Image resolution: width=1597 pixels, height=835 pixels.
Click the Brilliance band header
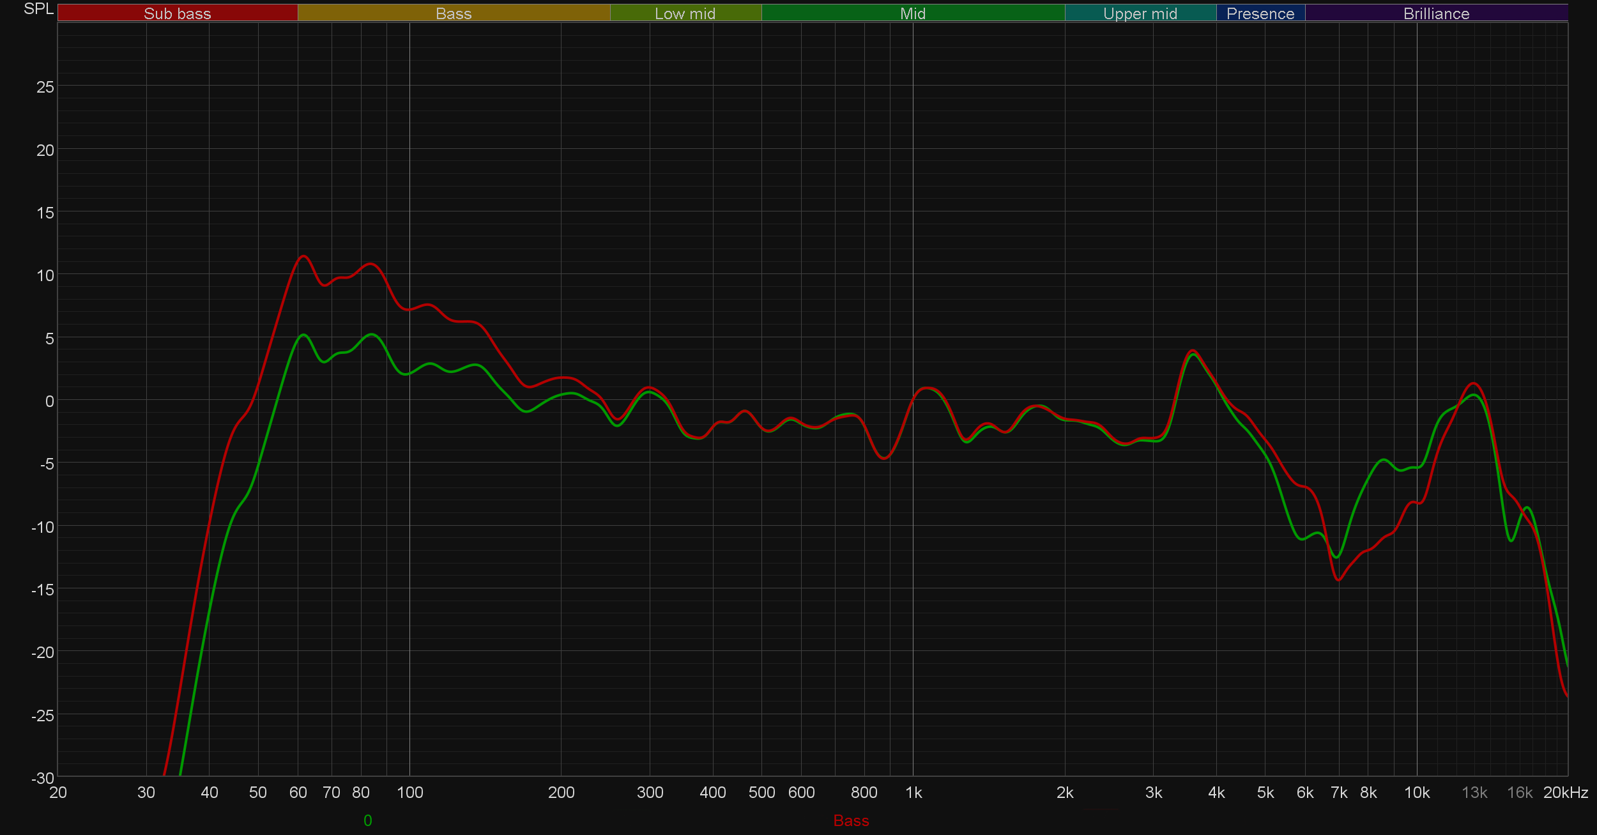[1436, 13]
